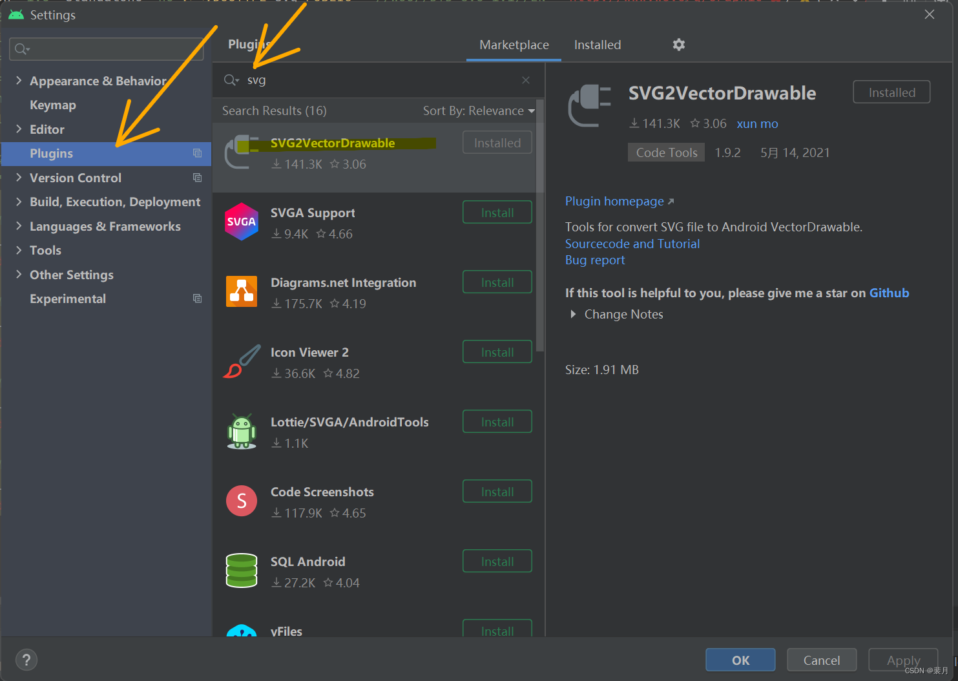Select the SVGA Support plugin icon

click(x=242, y=222)
